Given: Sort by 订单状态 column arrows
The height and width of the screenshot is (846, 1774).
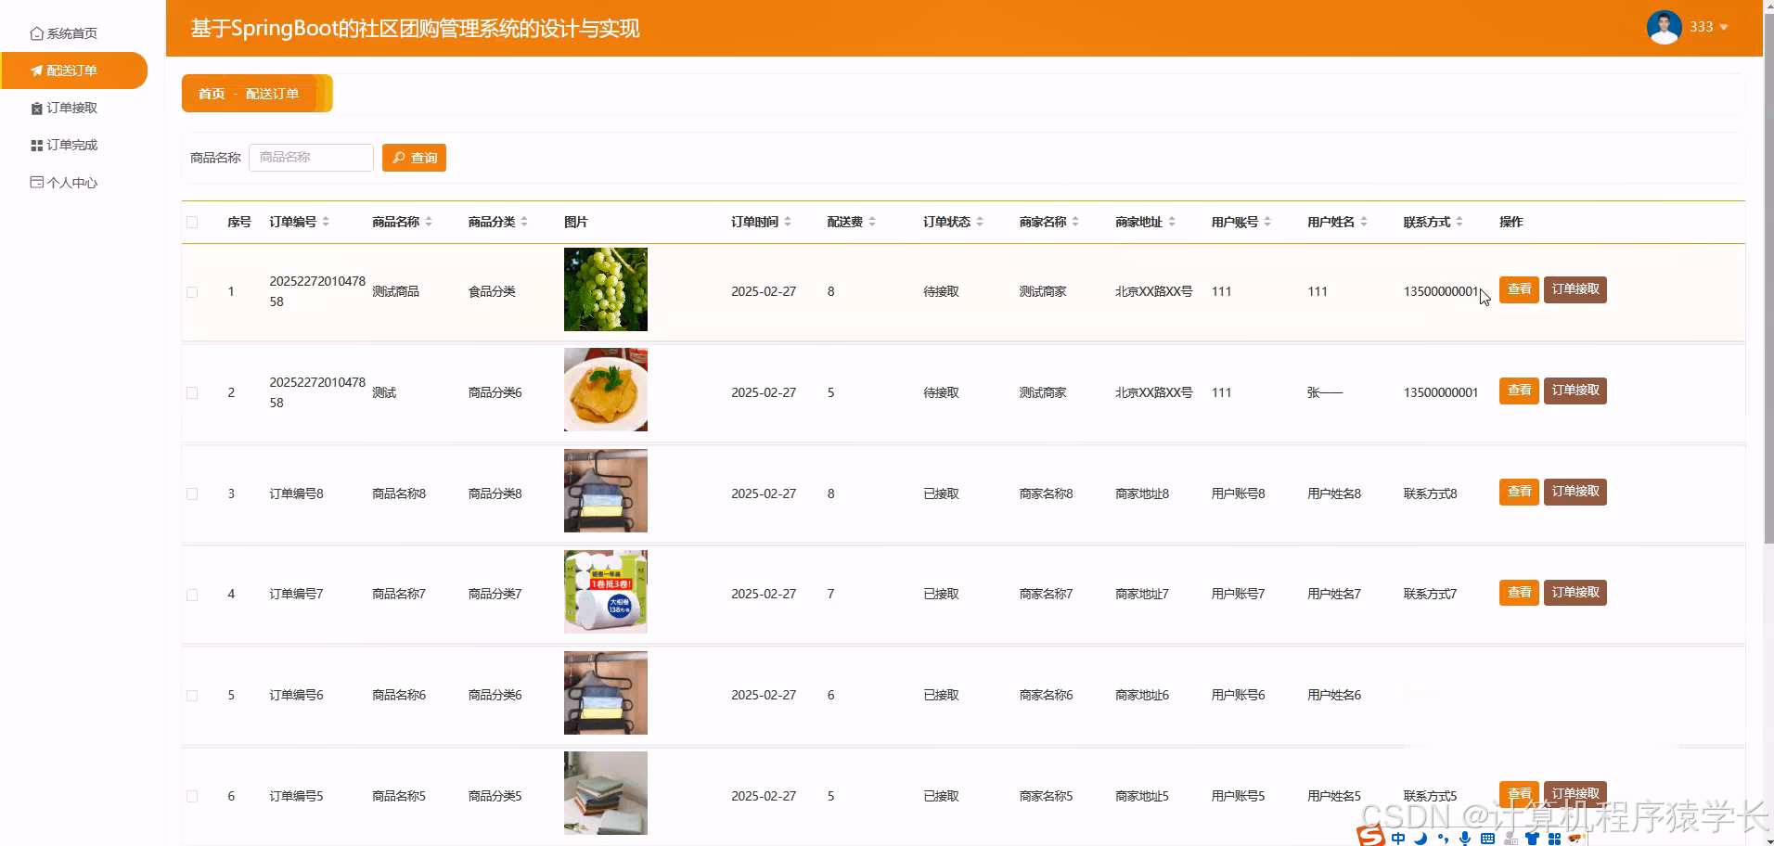Looking at the screenshot, I should pyautogui.click(x=980, y=222).
